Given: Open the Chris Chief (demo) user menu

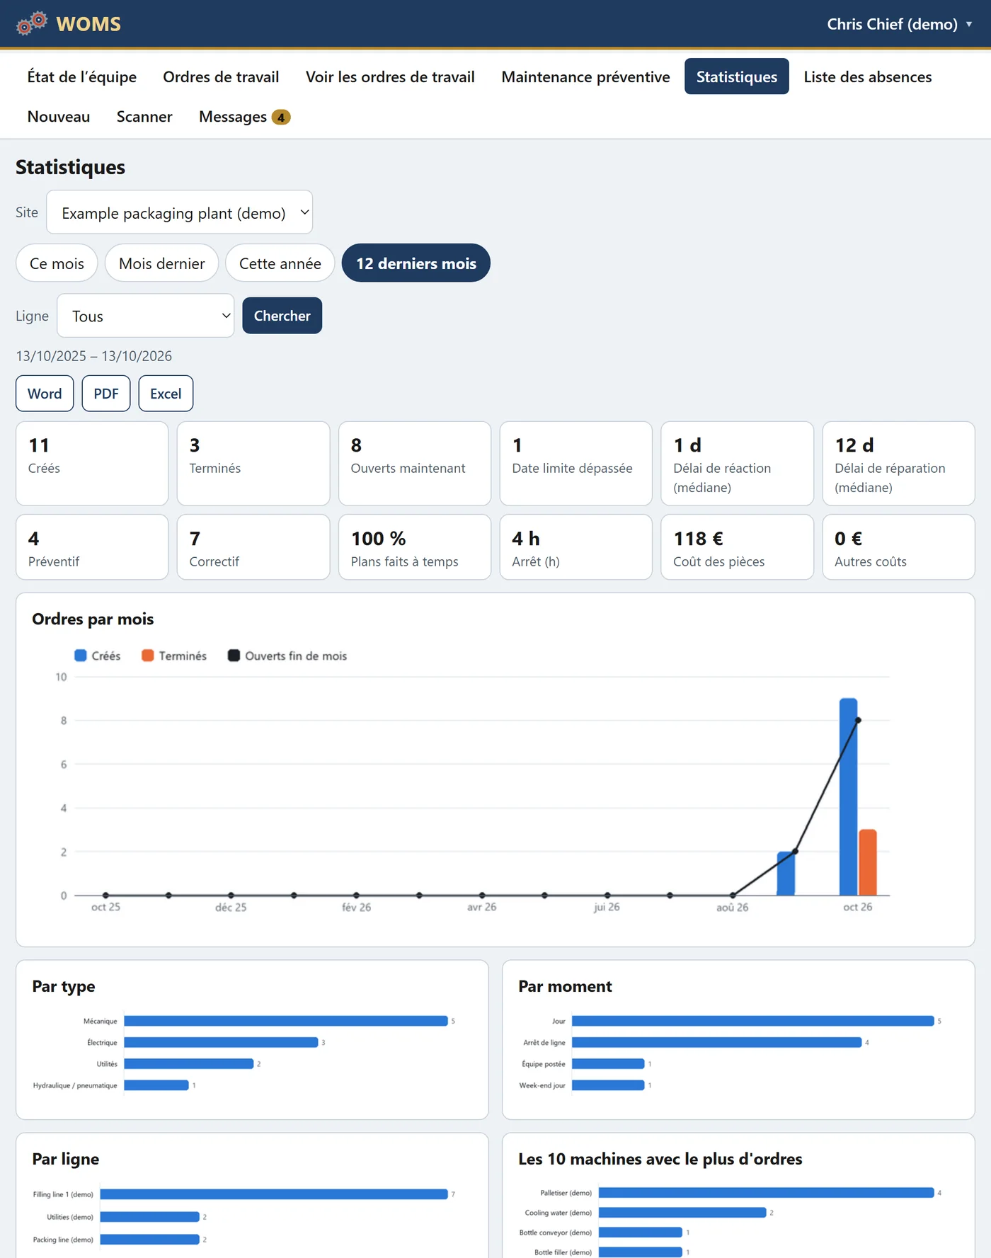Looking at the screenshot, I should pos(899,24).
